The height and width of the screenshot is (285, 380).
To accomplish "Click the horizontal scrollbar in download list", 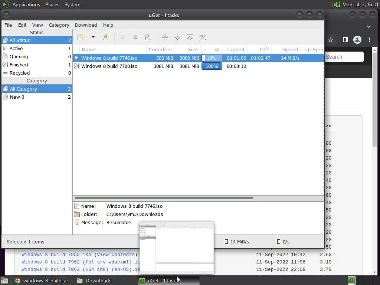I will pyautogui.click(x=164, y=198).
